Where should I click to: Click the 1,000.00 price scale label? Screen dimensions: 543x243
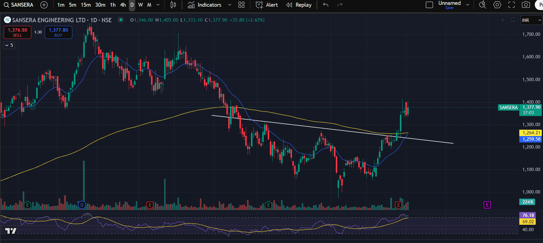pyautogui.click(x=531, y=192)
